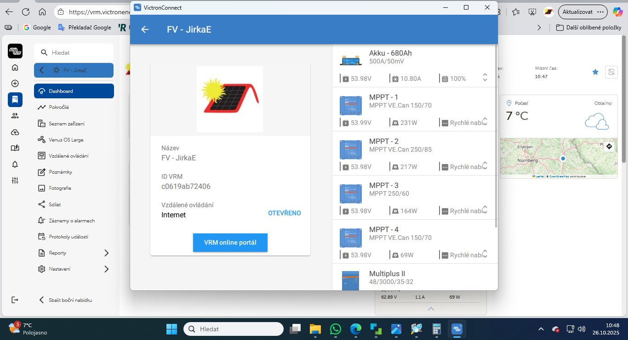
Task: Expand the Reporty submenu arrow
Action: [x=107, y=253]
